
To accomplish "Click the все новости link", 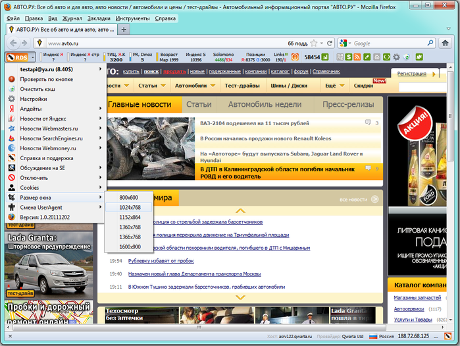I will pos(353,200).
